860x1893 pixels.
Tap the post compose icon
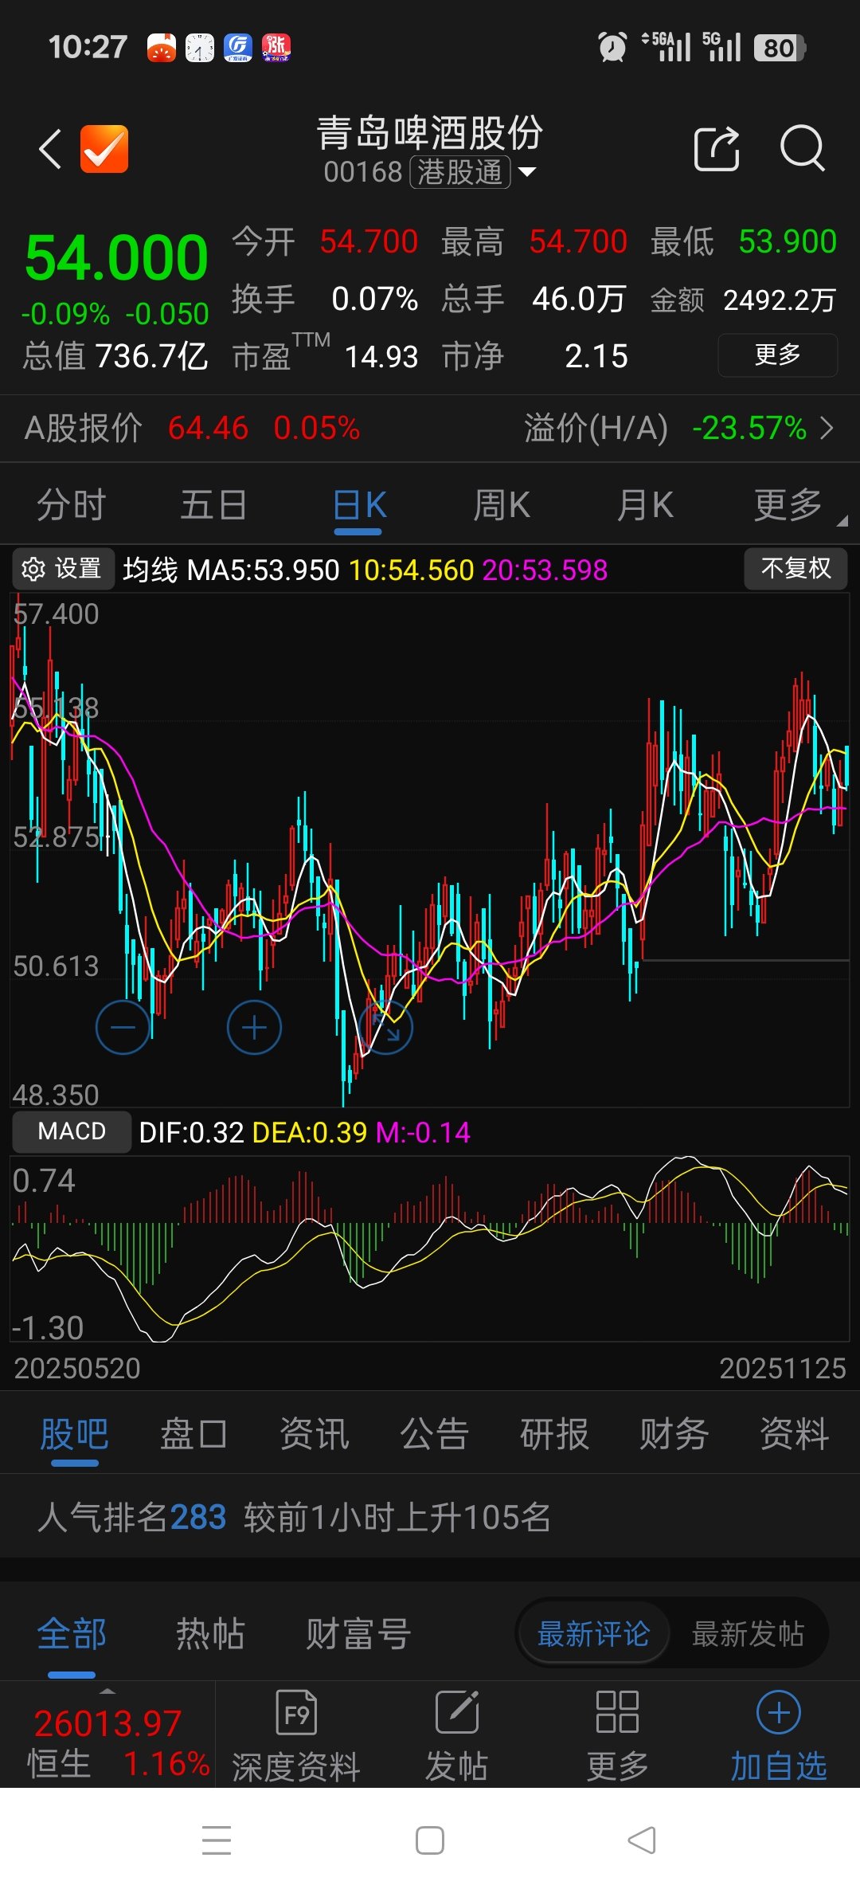point(457,1712)
